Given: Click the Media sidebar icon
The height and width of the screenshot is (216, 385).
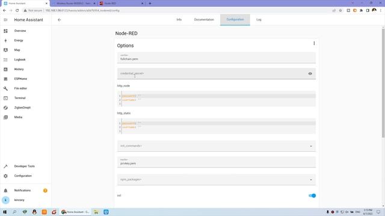Looking at the screenshot, I should click(x=5, y=118).
